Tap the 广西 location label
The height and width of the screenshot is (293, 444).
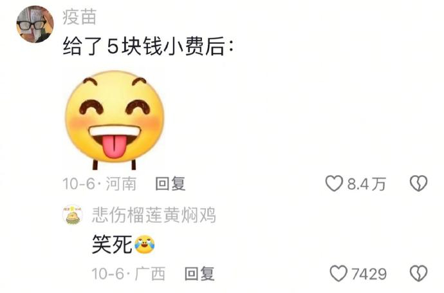[x=150, y=274]
